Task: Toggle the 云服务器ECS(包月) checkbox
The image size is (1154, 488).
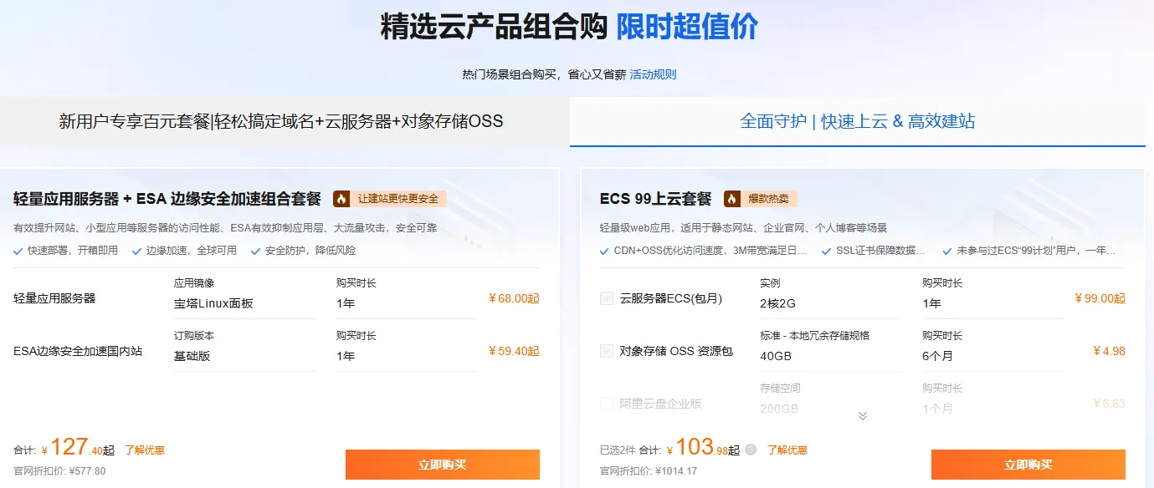Action: pyautogui.click(x=607, y=297)
